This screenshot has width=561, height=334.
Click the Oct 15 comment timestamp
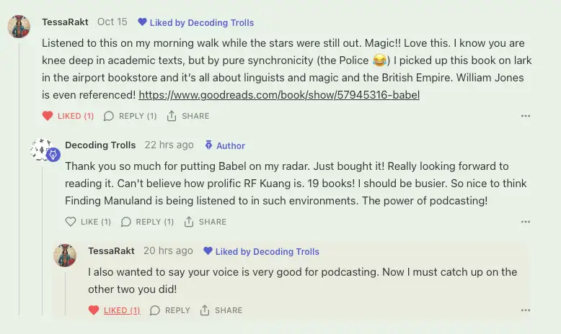click(112, 22)
